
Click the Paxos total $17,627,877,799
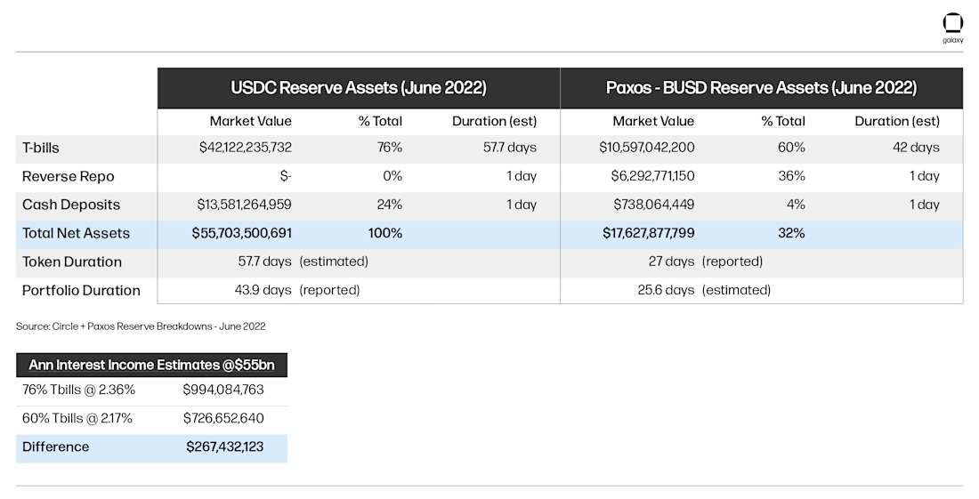tap(647, 233)
